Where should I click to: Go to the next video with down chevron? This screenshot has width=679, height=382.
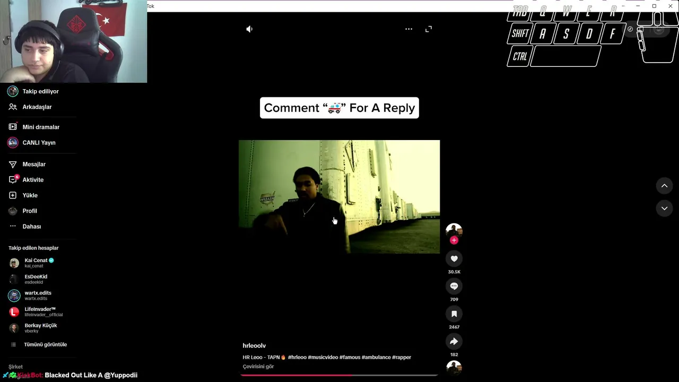[664, 209]
